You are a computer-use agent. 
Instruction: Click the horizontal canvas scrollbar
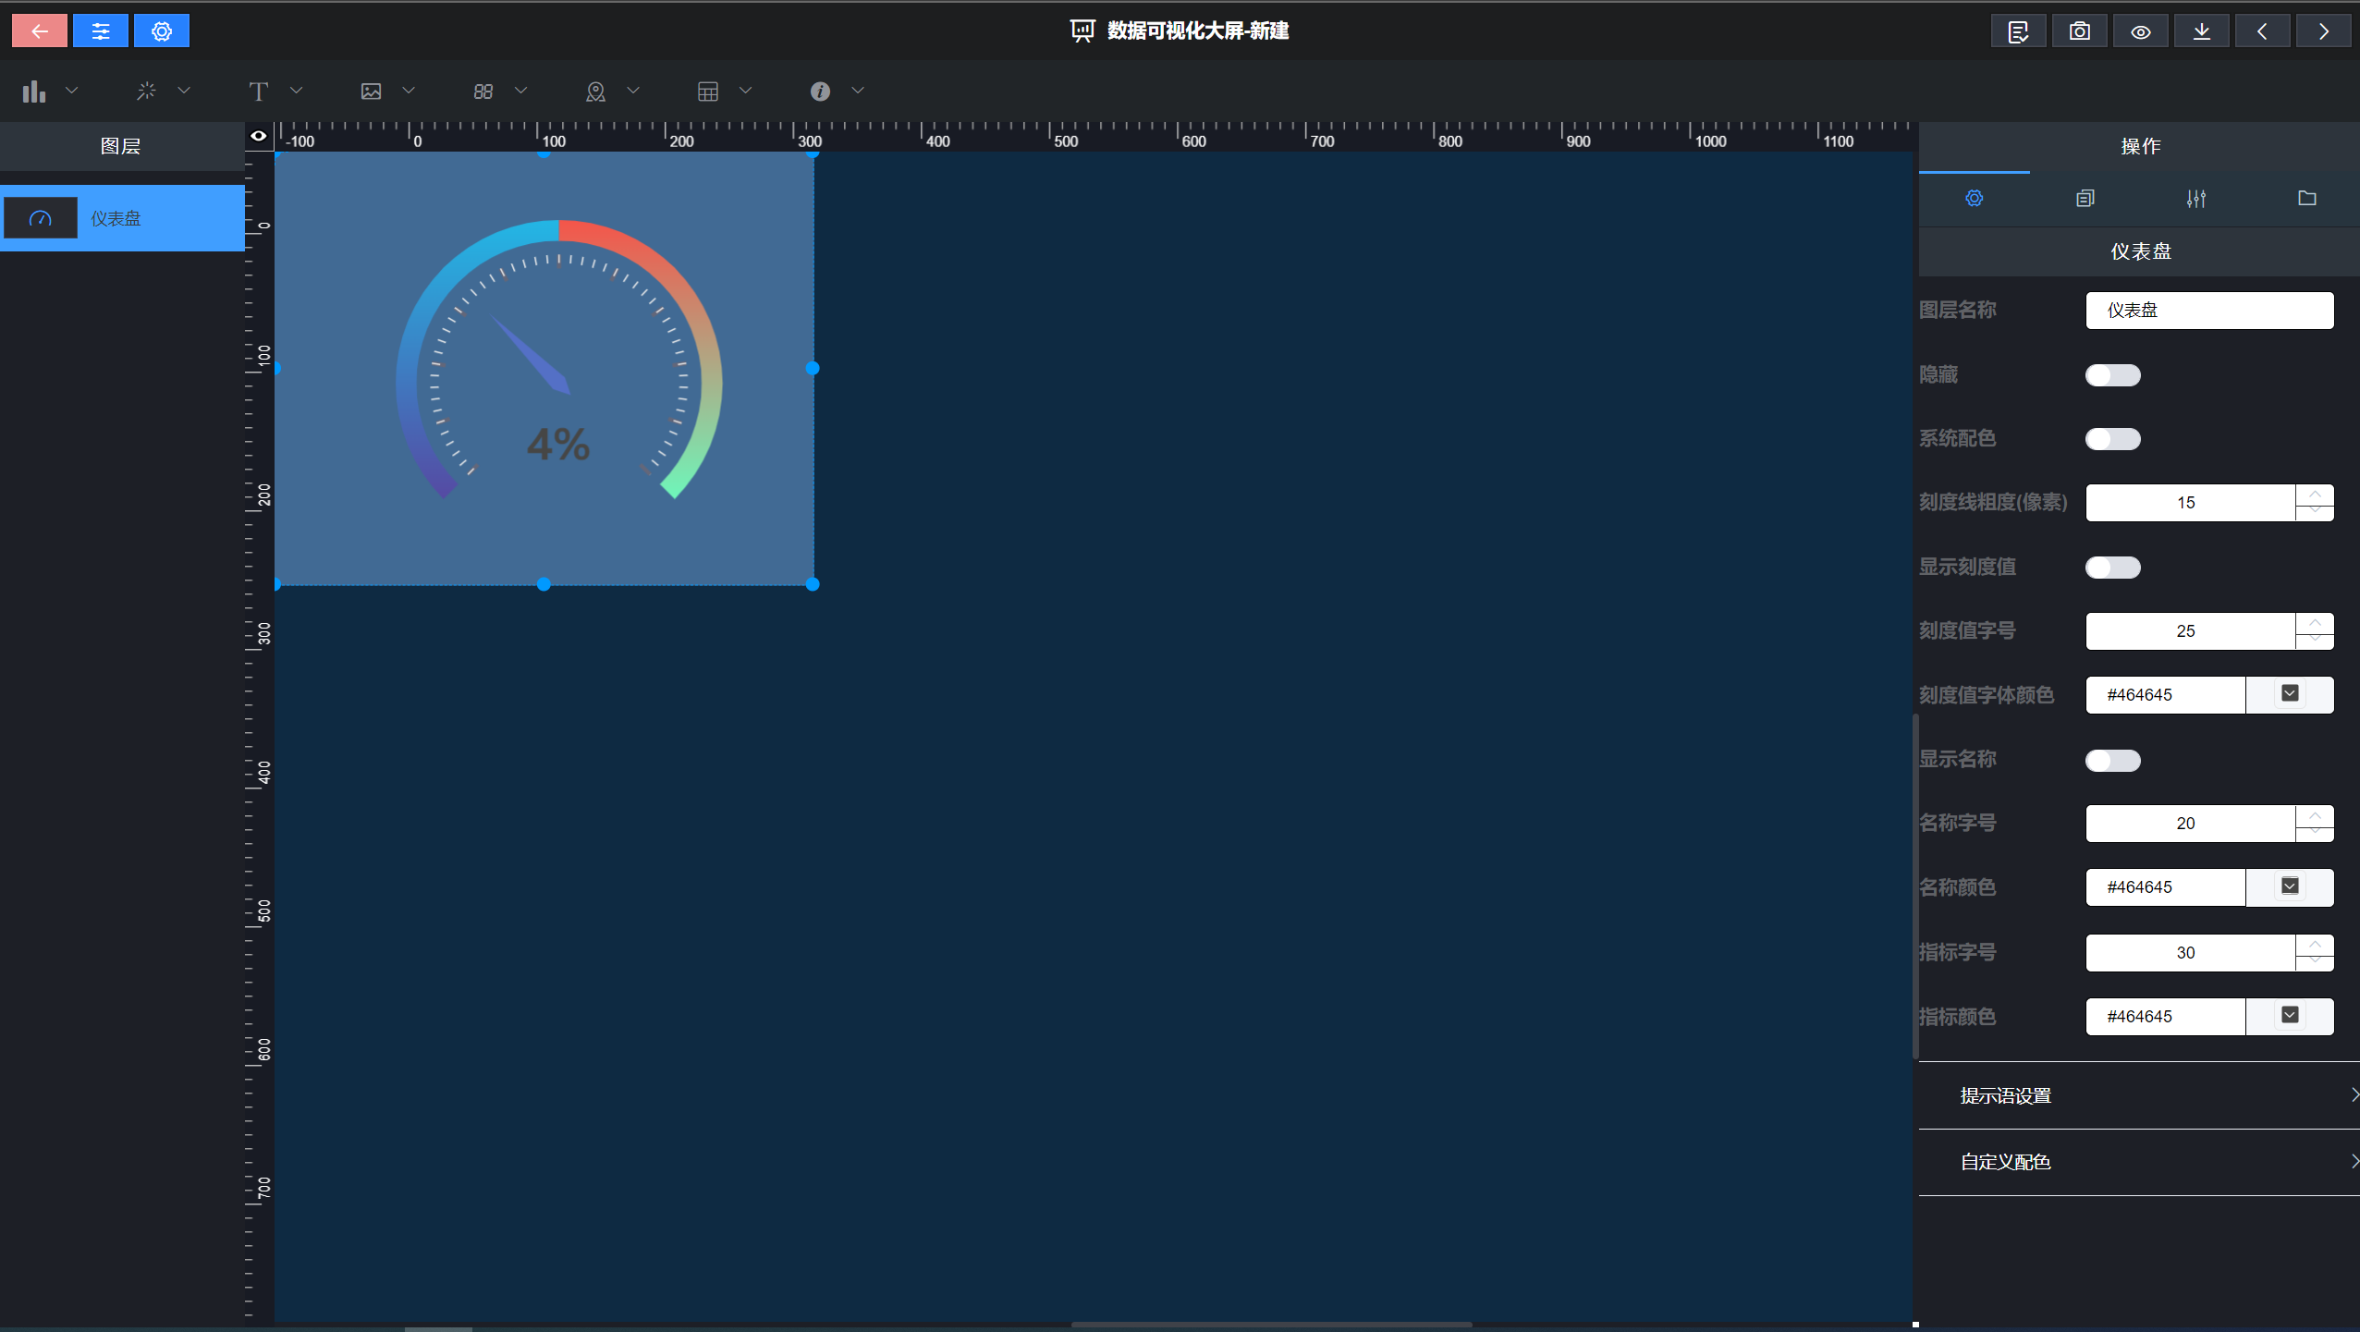click(1271, 1325)
